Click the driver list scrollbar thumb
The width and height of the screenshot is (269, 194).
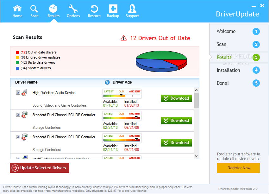click(x=197, y=100)
